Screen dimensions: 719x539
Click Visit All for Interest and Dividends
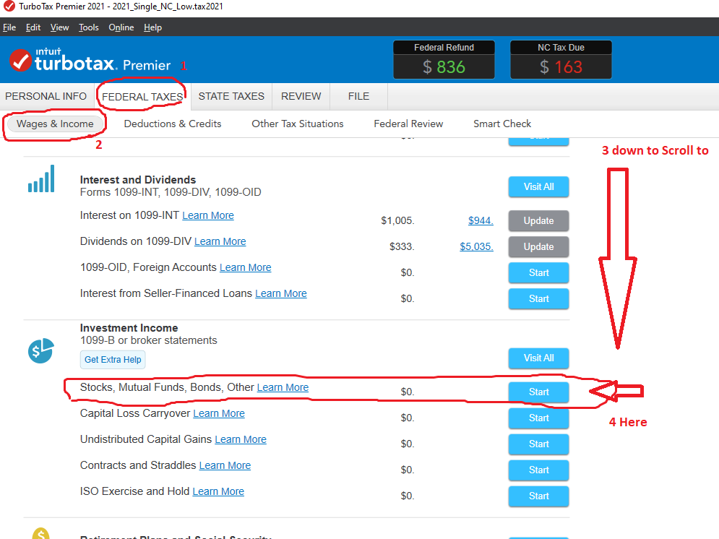(539, 186)
